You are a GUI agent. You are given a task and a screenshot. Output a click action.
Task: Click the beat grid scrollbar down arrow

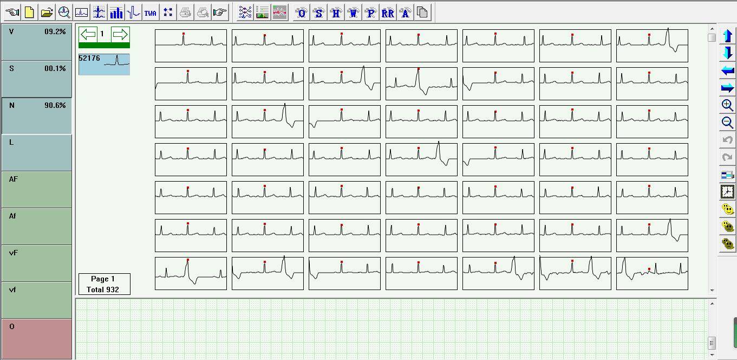pos(712,291)
